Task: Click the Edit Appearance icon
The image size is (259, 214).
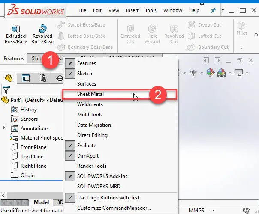Action: [x=211, y=73]
